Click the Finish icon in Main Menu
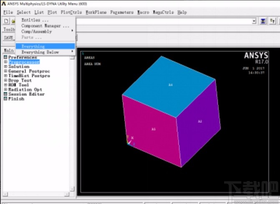This screenshot has height=204, width=280. (x=5, y=99)
